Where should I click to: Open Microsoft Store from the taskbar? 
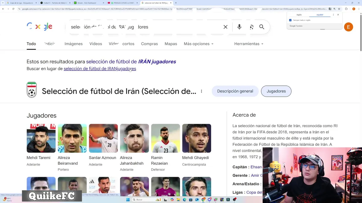(x=191, y=200)
